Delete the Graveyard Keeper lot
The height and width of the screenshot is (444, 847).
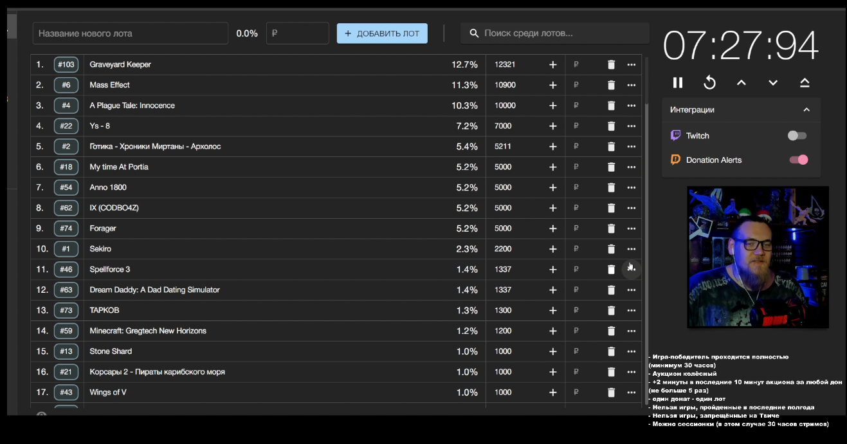pos(611,64)
